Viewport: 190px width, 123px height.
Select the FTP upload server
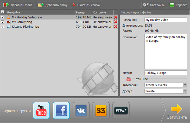tap(121, 110)
